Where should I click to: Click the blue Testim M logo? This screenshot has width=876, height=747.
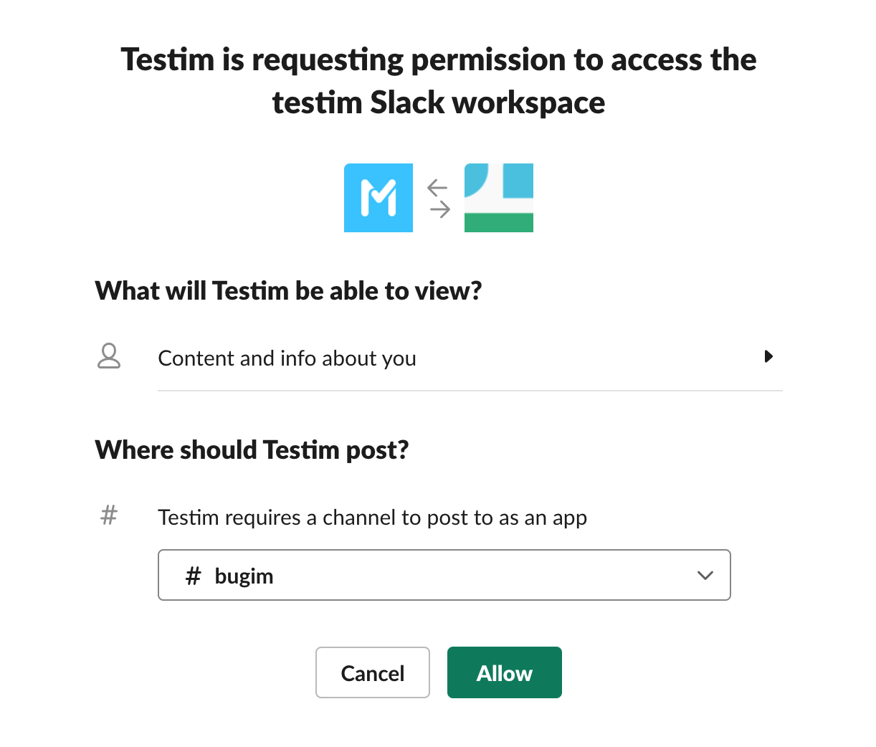[x=379, y=198]
